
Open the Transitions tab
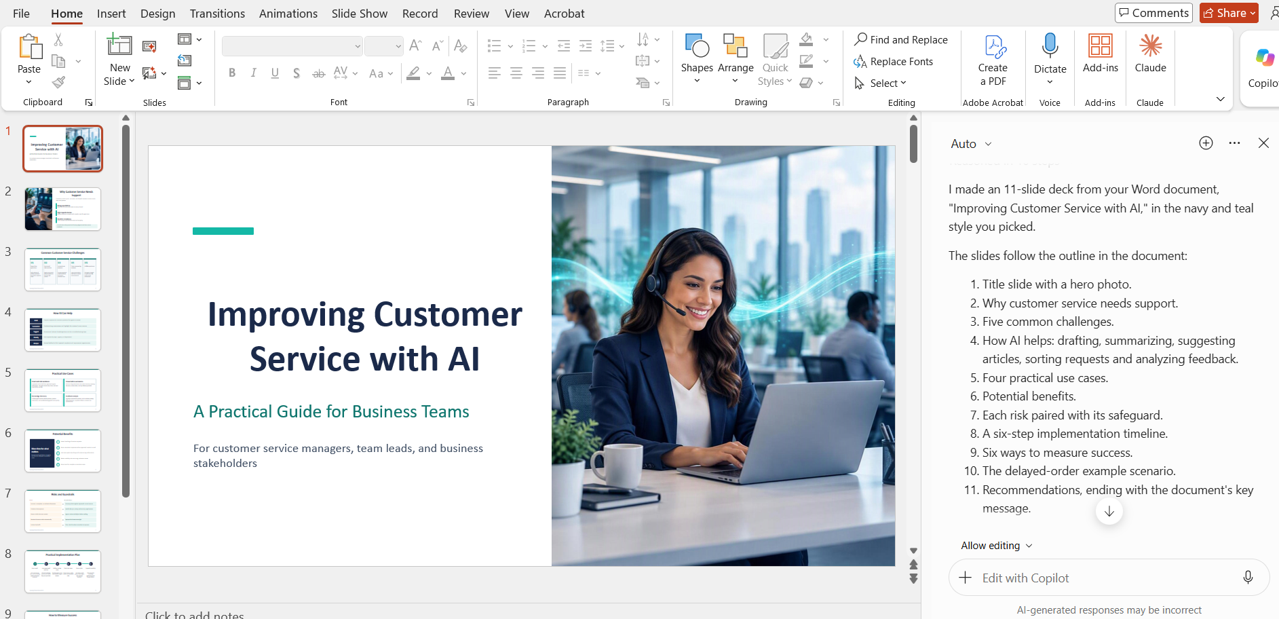pos(217,14)
